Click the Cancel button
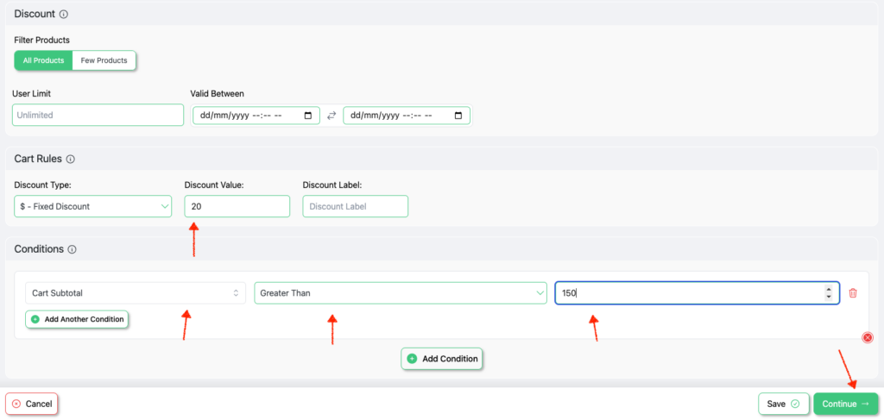Viewport: 884px width, 420px height. click(x=32, y=404)
